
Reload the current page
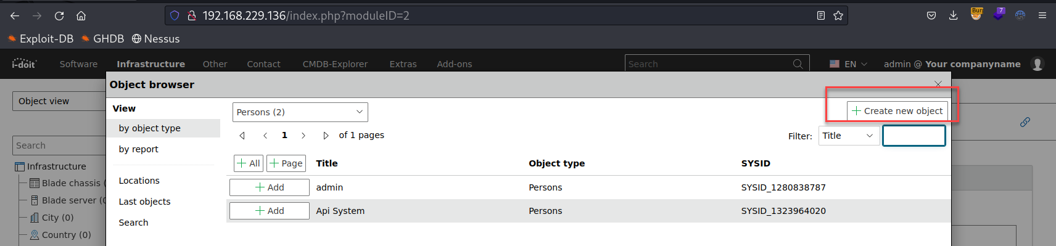pyautogui.click(x=59, y=16)
